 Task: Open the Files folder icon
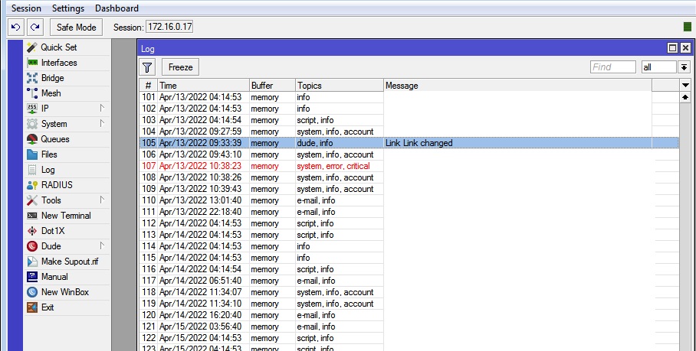32,154
